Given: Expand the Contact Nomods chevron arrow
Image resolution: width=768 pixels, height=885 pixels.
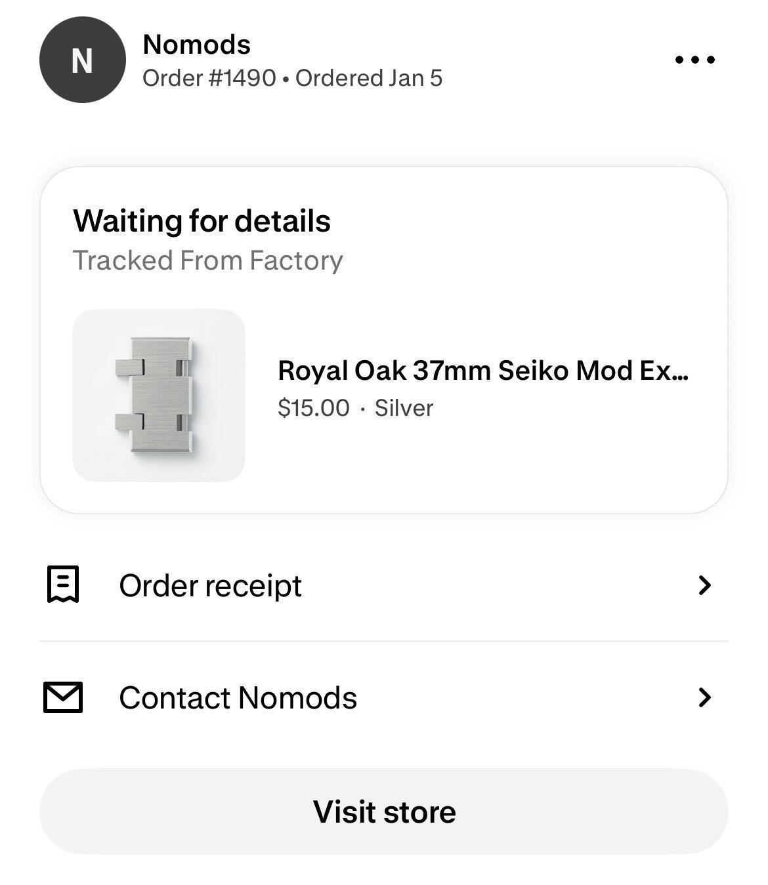Looking at the screenshot, I should pos(704,697).
